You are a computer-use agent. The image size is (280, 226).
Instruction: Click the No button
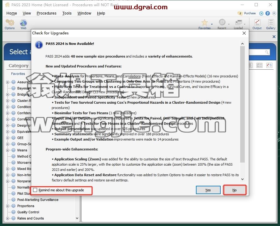(235, 190)
